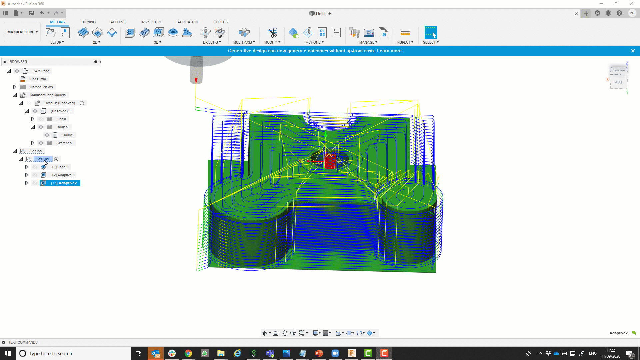This screenshot has height=360, width=640.
Task: Click the Post Process G1 G2 icon
Action: pos(322,33)
